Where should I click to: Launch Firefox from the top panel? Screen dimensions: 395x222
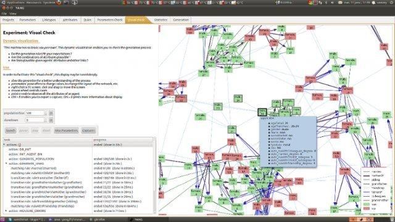(59, 2)
